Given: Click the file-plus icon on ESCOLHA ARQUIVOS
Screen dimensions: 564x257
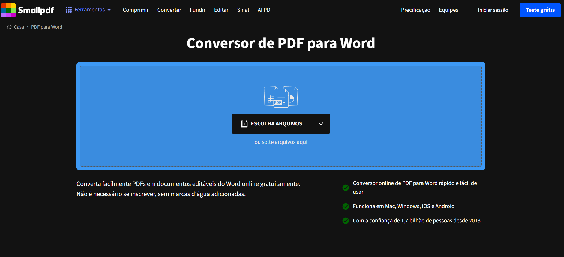Looking at the screenshot, I should 244,124.
